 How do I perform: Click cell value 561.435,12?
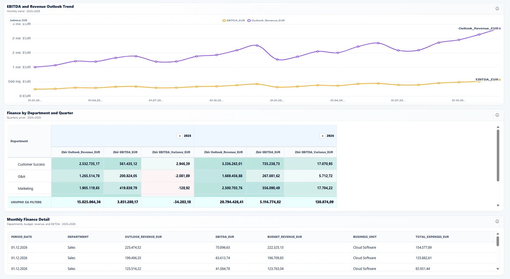[122, 164]
